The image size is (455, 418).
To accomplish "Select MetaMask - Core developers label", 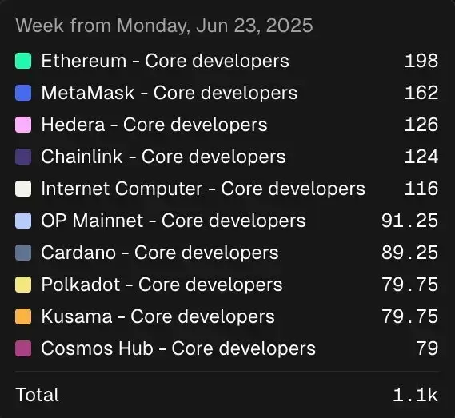I will [170, 93].
